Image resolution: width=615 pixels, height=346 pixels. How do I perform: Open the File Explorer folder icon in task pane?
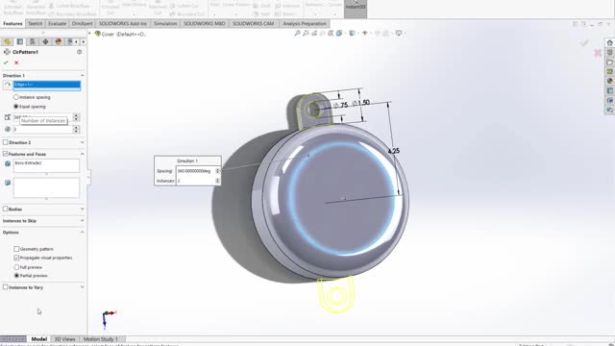pyautogui.click(x=609, y=62)
